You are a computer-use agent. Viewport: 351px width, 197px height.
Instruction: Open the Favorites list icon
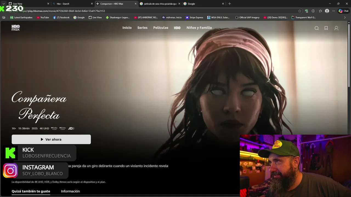[320, 11]
